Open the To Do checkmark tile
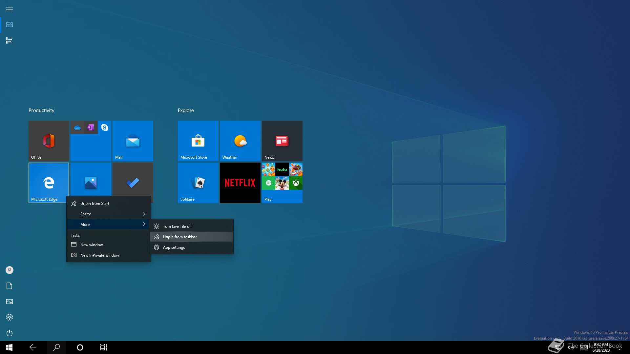Image resolution: width=630 pixels, height=354 pixels. [x=133, y=180]
